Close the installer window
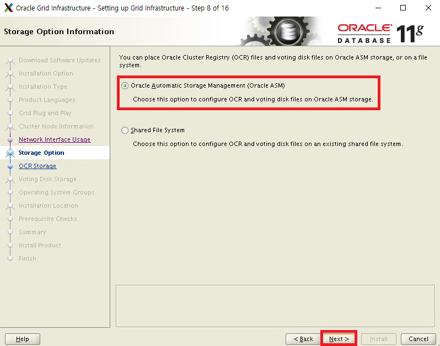This screenshot has width=440, height=346. 428,8
